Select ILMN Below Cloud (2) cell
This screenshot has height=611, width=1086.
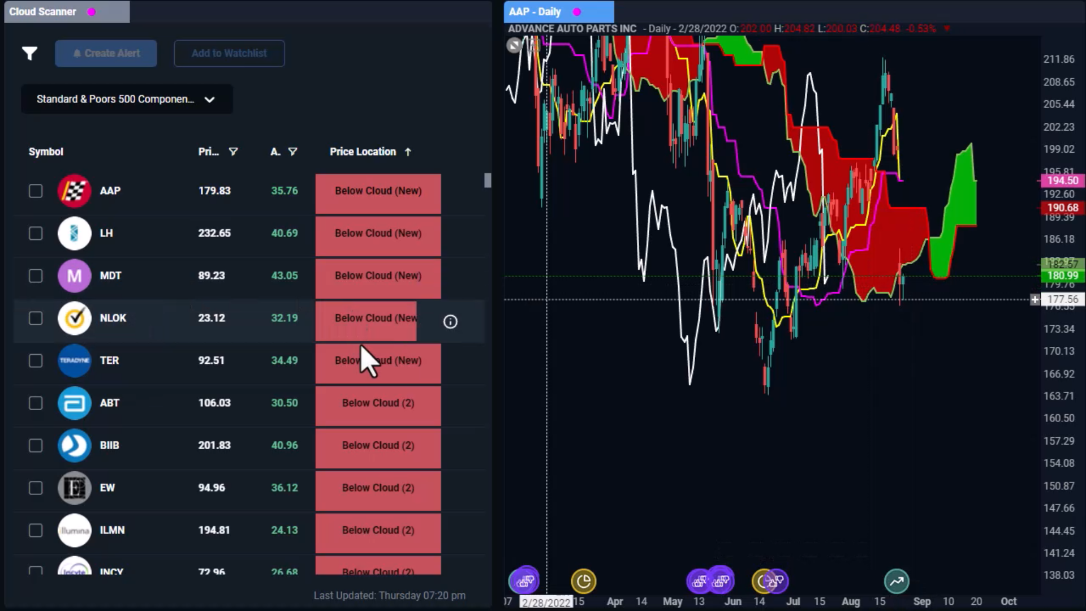pos(378,533)
